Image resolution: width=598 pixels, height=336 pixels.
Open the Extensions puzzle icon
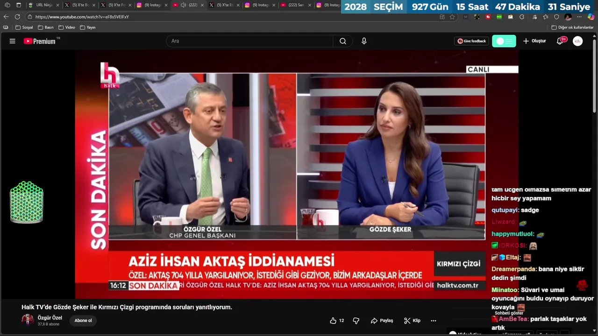(x=522, y=17)
